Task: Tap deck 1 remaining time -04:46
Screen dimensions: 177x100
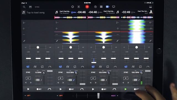Action: pos(81,12)
